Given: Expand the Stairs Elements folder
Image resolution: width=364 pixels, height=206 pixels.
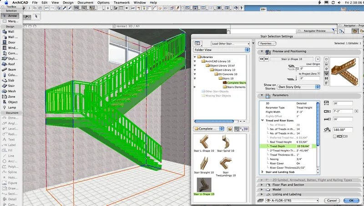Looking at the screenshot, I should [195, 87].
